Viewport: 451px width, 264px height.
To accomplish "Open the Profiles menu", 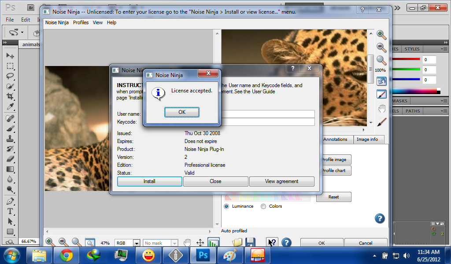I will [81, 22].
